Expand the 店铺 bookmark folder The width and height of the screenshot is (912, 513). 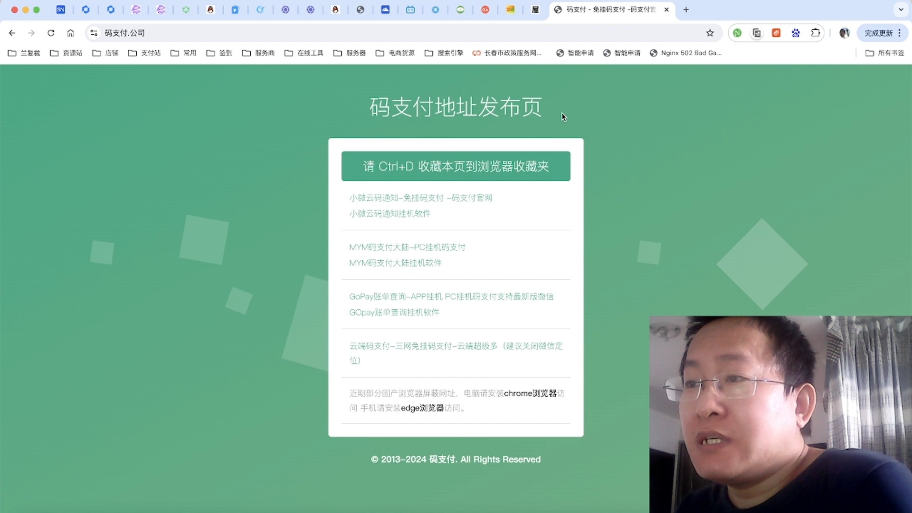105,53
